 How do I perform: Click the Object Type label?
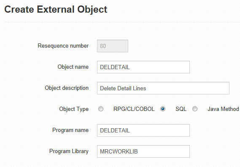pos(74,109)
